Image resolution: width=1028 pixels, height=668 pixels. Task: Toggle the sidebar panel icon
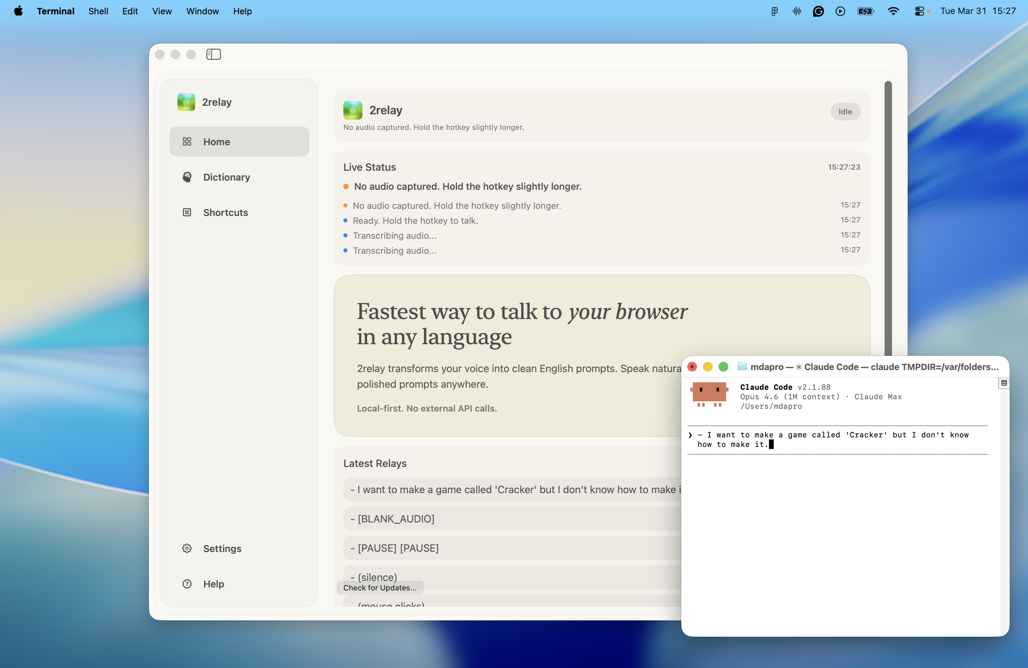(213, 54)
